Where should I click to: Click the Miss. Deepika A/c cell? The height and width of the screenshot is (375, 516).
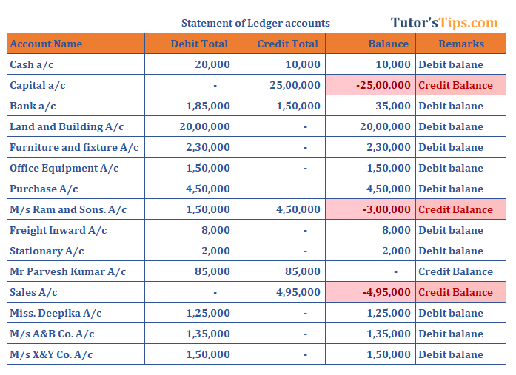click(x=76, y=313)
